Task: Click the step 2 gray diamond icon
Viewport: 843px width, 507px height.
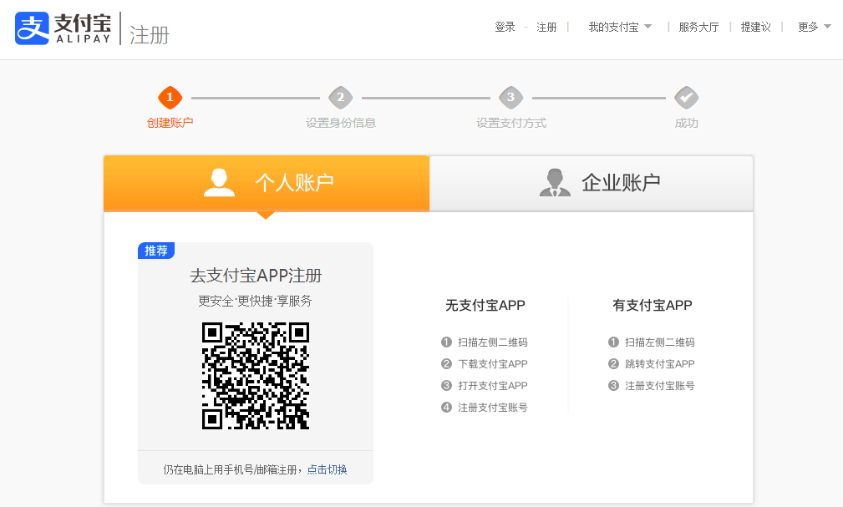Action: click(340, 98)
